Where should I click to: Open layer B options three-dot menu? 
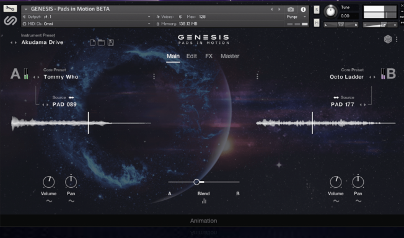coord(257,76)
